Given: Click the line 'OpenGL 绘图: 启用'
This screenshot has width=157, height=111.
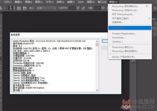Looking at the screenshot, I should tap(23, 73).
